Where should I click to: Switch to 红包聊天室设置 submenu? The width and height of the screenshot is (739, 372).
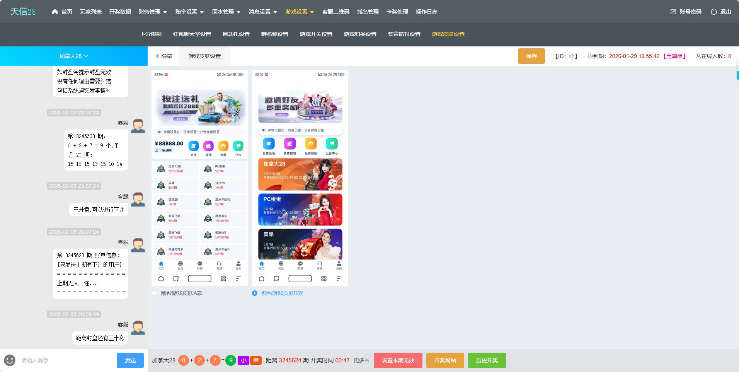(192, 34)
